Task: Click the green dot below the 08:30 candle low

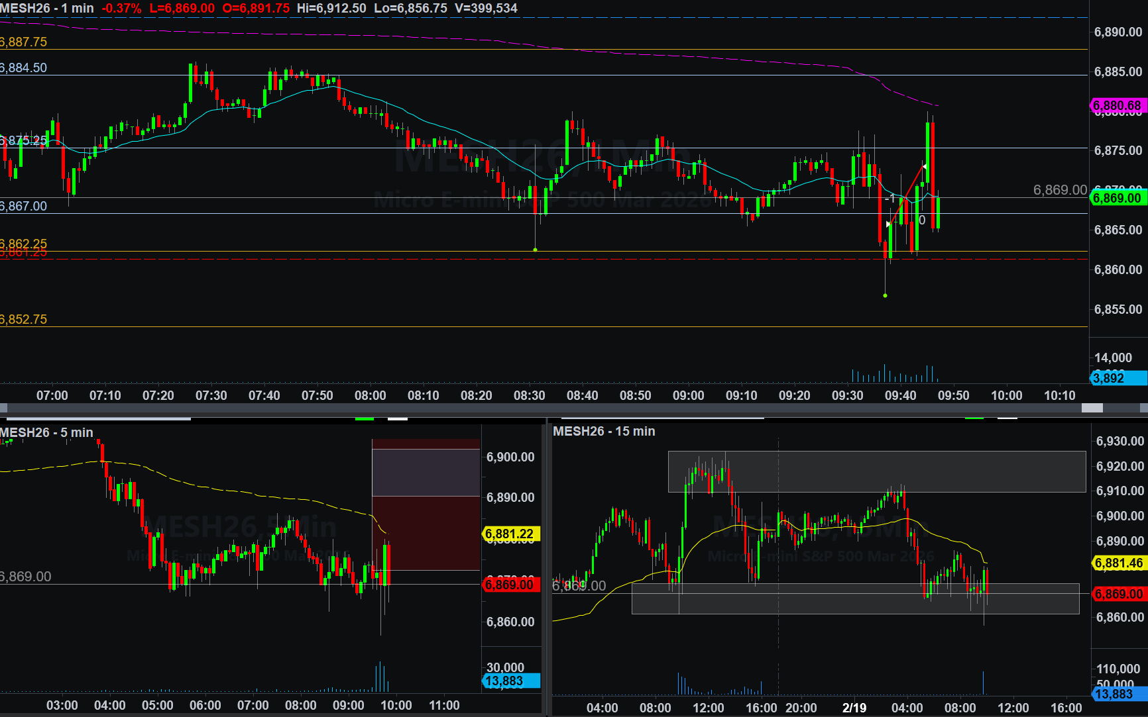Action: click(536, 250)
